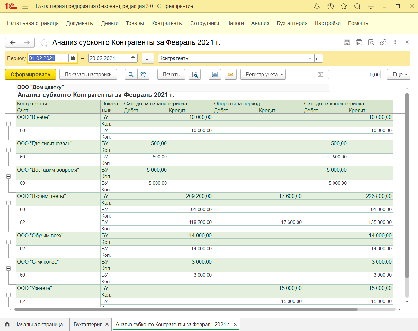
Task: Open Налоги menu
Action: coord(235,23)
